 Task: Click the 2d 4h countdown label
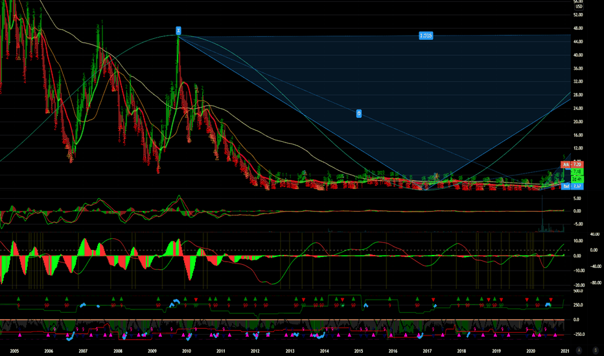click(x=577, y=179)
